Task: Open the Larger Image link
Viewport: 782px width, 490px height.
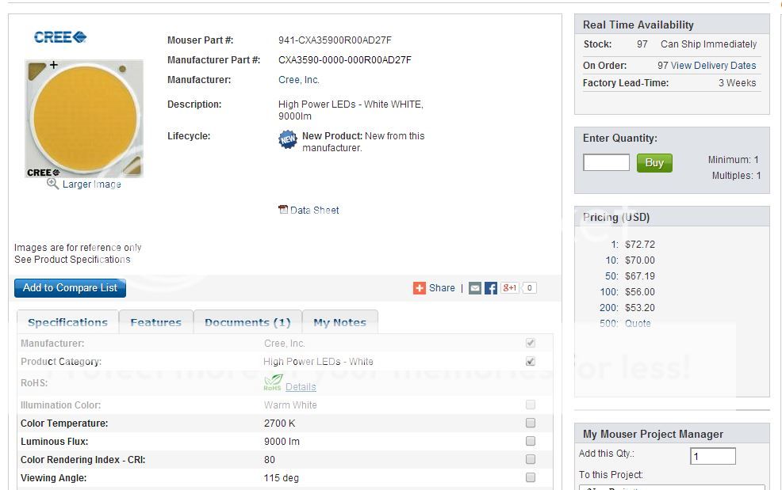Action: pos(92,184)
